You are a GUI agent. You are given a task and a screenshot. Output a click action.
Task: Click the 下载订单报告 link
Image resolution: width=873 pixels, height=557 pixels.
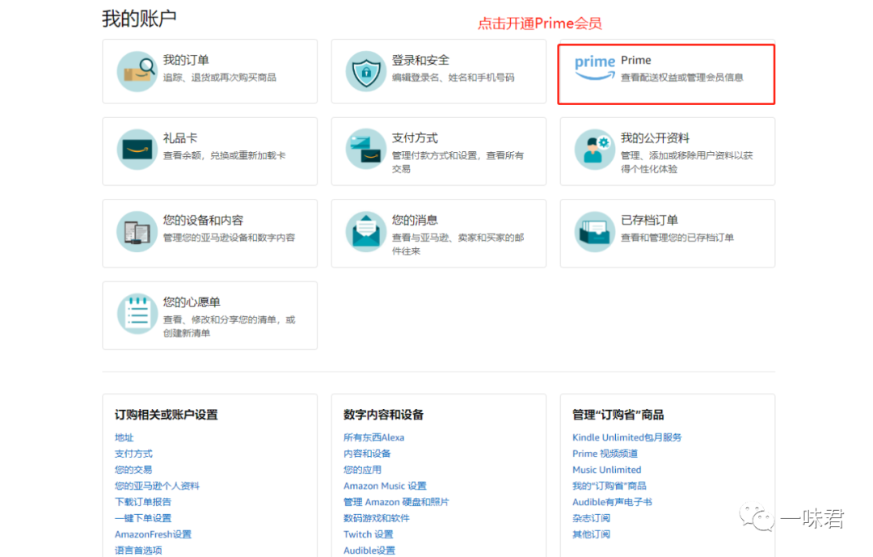click(x=143, y=502)
